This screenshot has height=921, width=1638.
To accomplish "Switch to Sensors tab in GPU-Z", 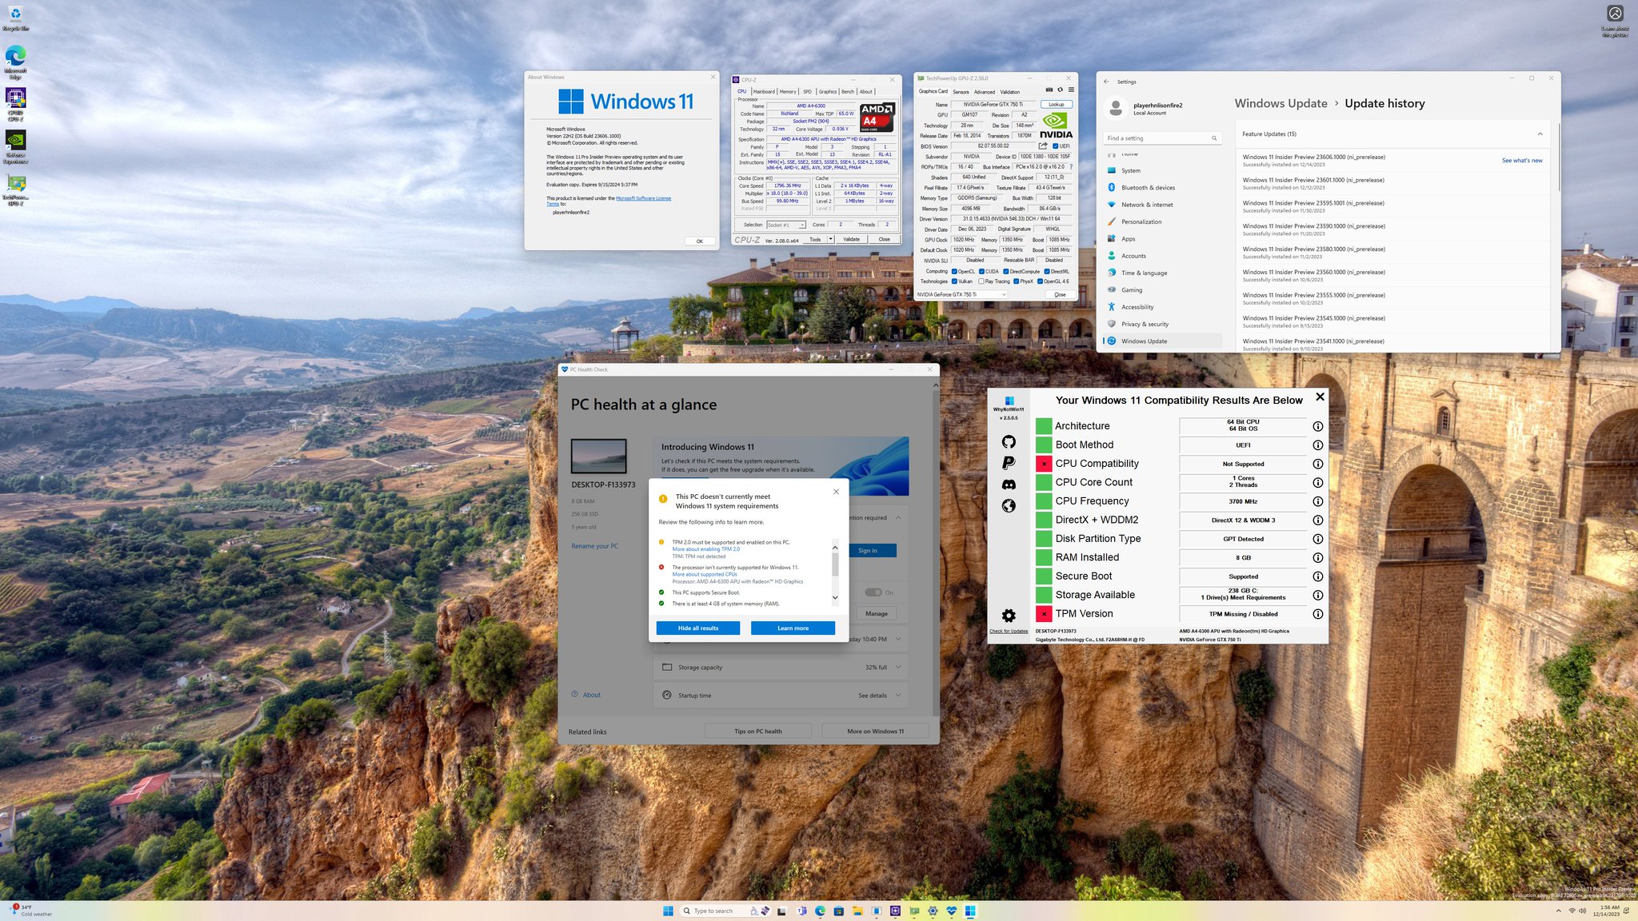I will pos(961,92).
